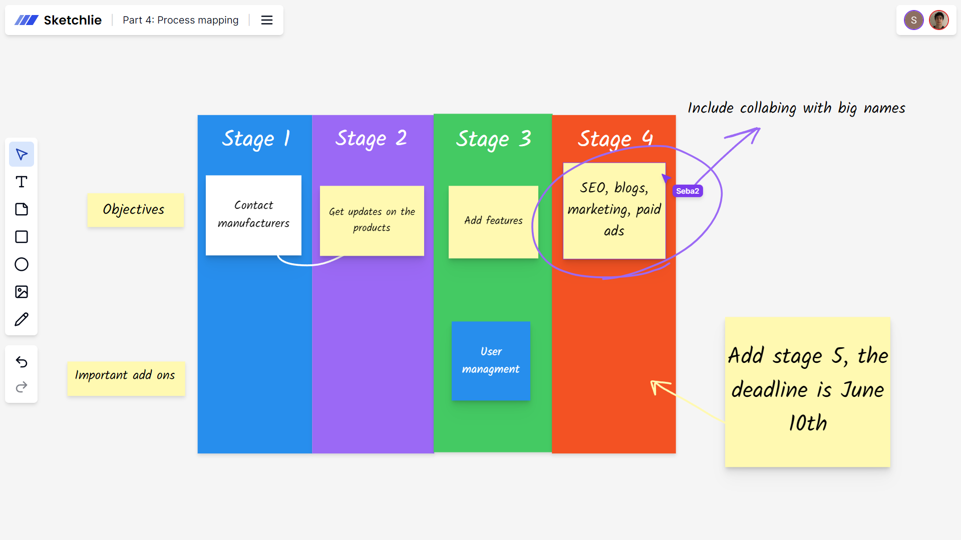This screenshot has width=961, height=540.
Task: Select the User managment blue note
Action: 491,361
